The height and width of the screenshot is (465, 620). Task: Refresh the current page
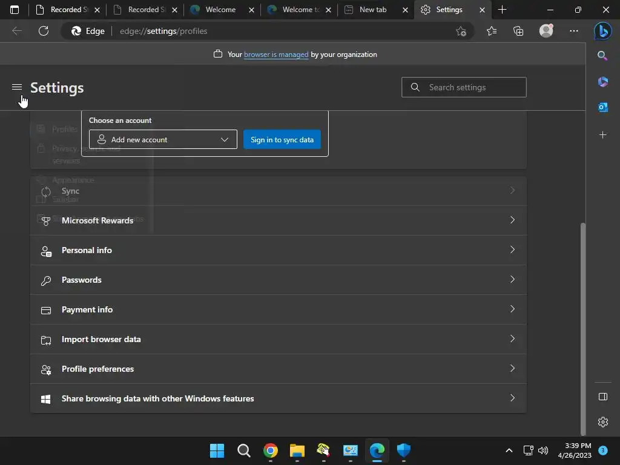click(x=44, y=31)
